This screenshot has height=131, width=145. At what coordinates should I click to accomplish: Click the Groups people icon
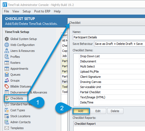coord(7,80)
